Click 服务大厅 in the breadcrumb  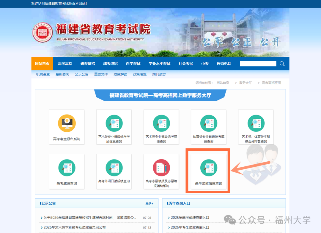point(246,83)
